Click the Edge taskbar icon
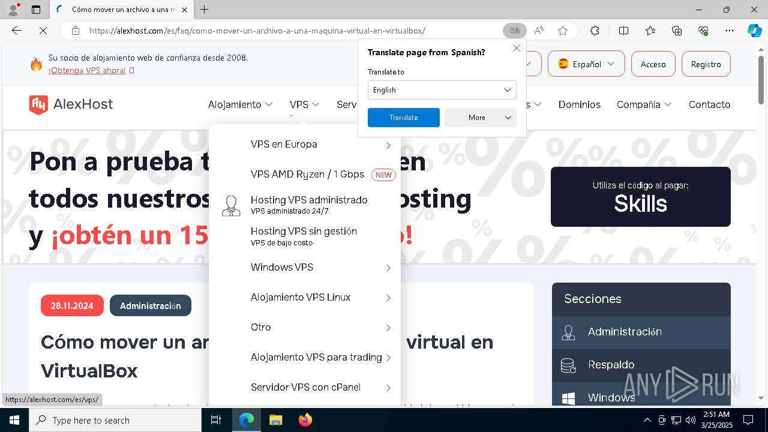Image resolution: width=768 pixels, height=432 pixels. point(247,420)
